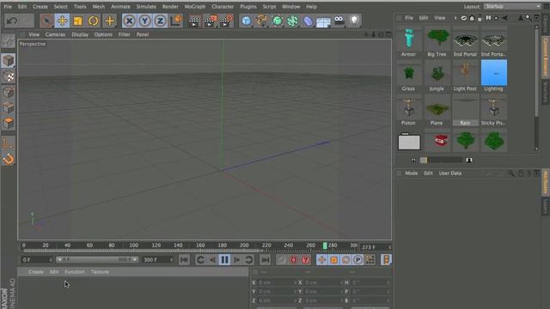Select the Rain preset thumbnail
Screen dimensions: 550x309
tap(465, 110)
